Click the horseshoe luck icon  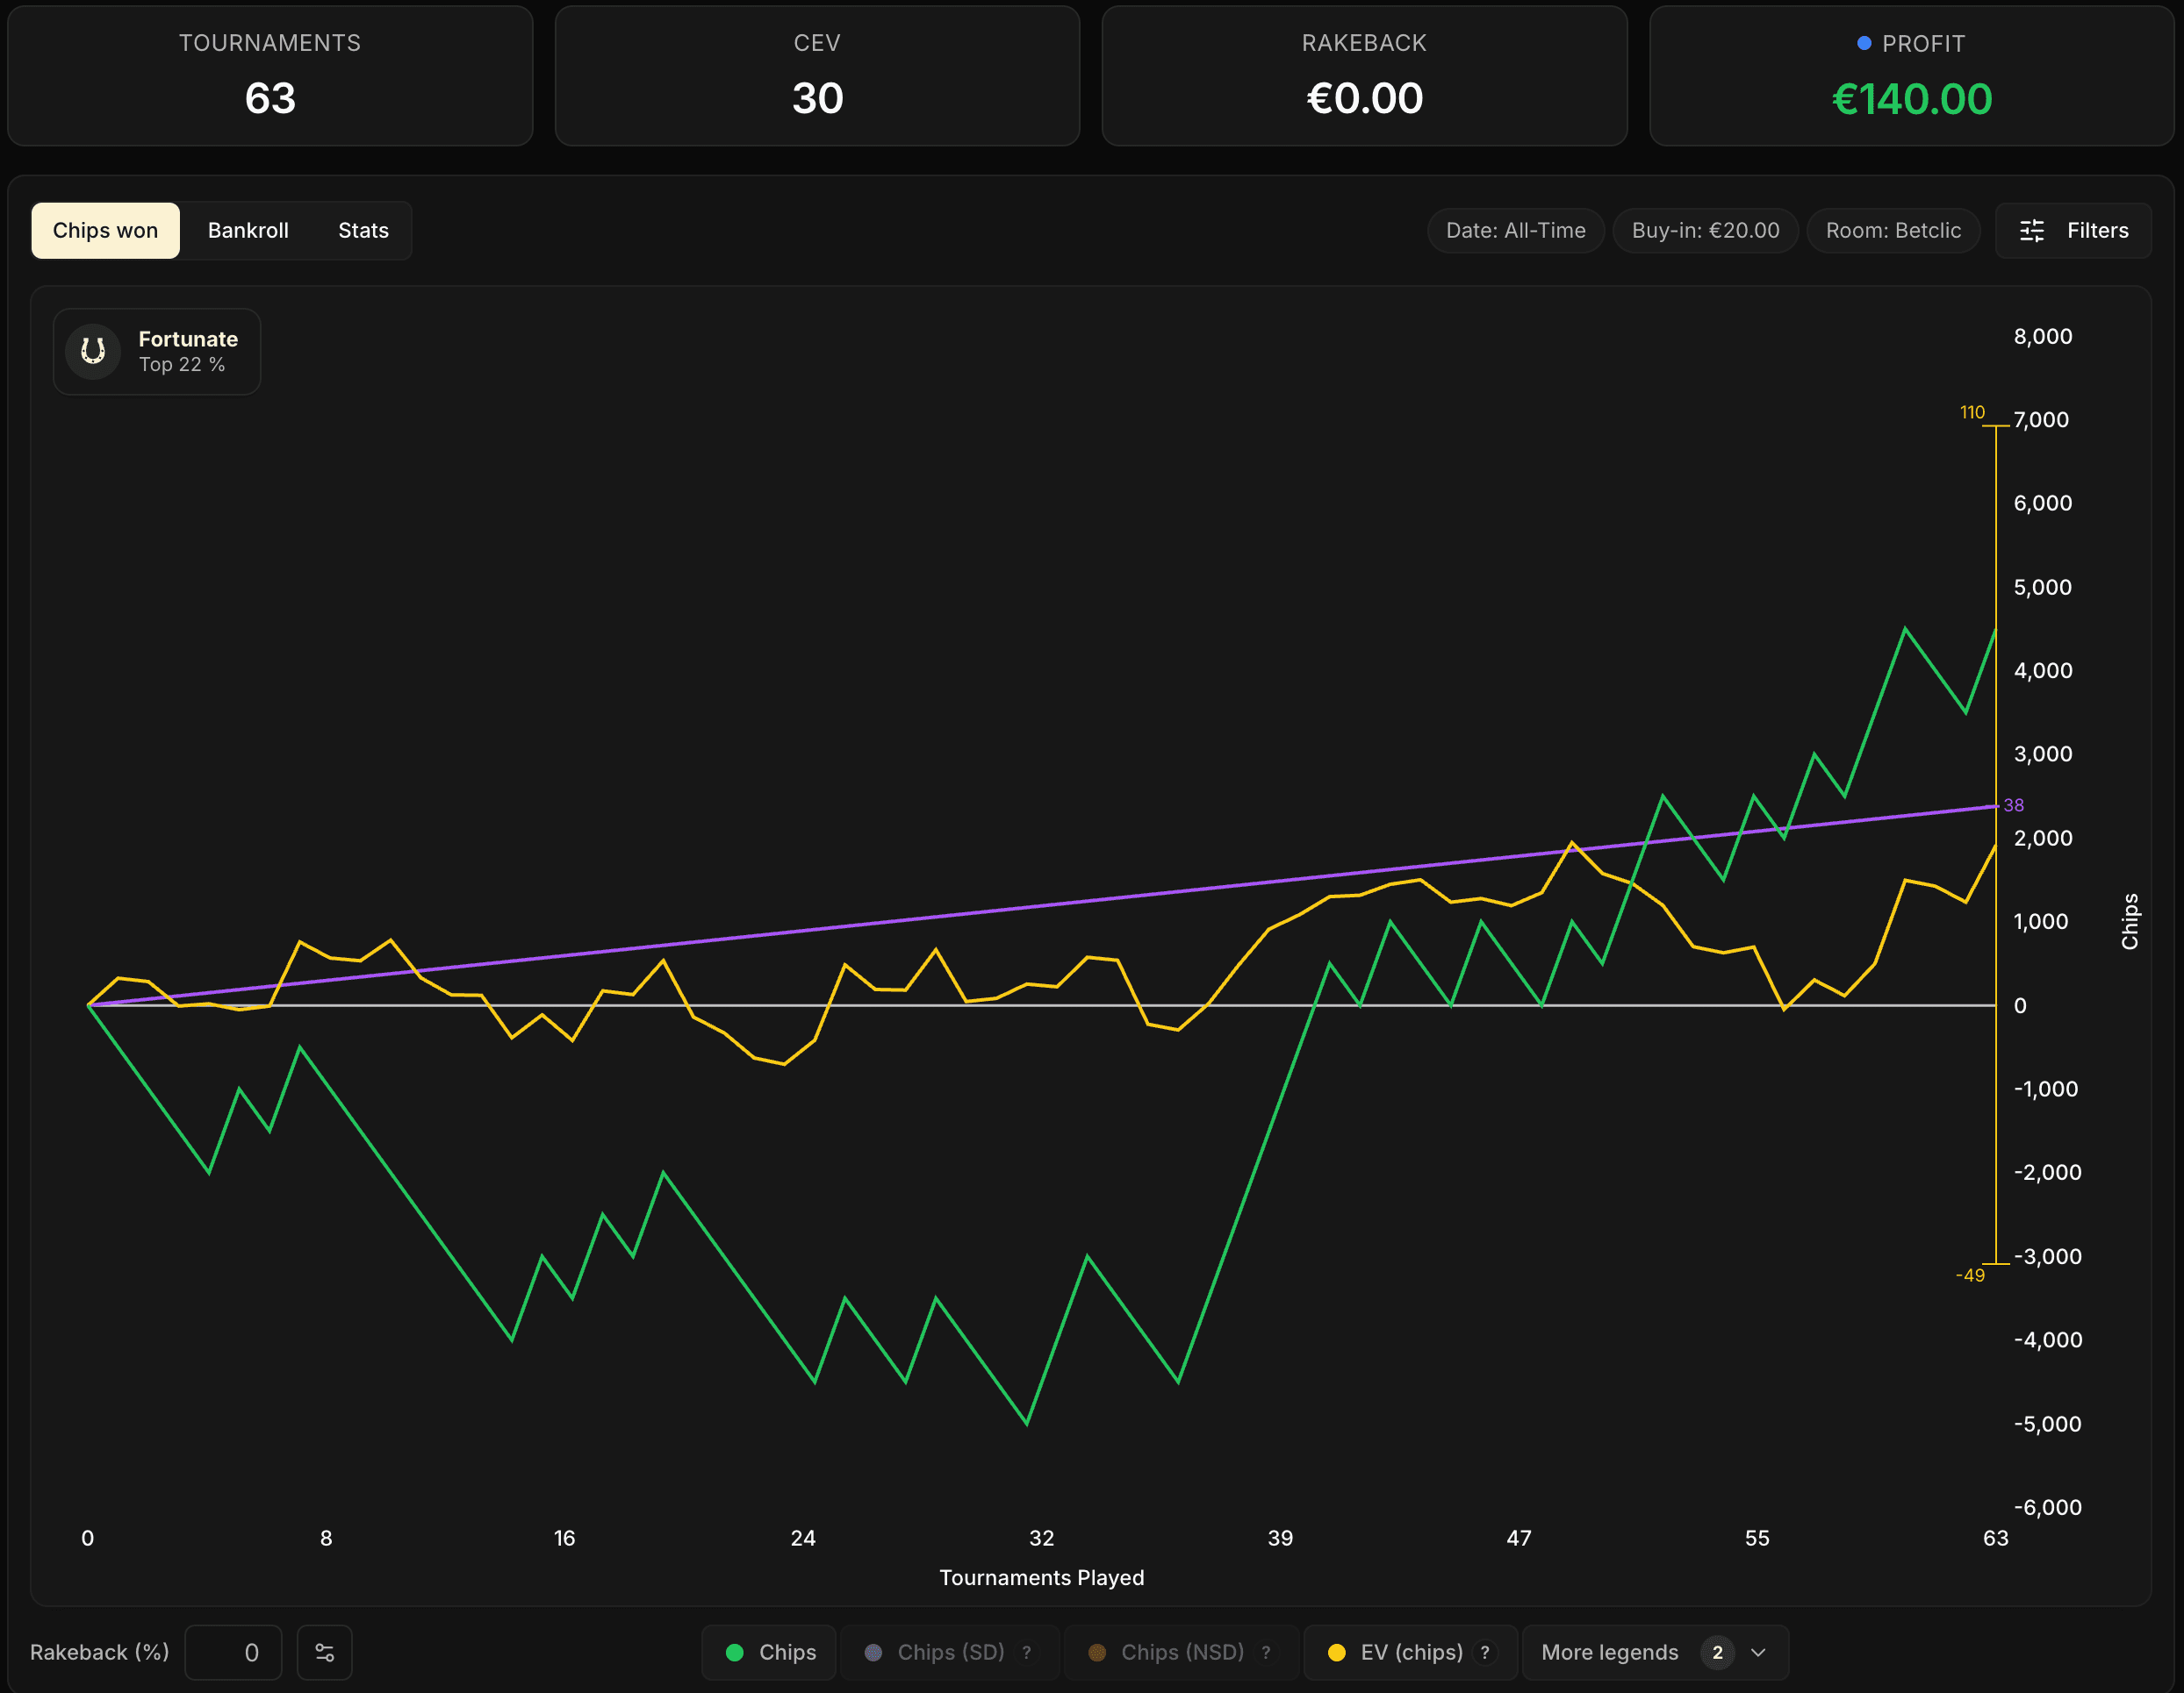pos(93,351)
